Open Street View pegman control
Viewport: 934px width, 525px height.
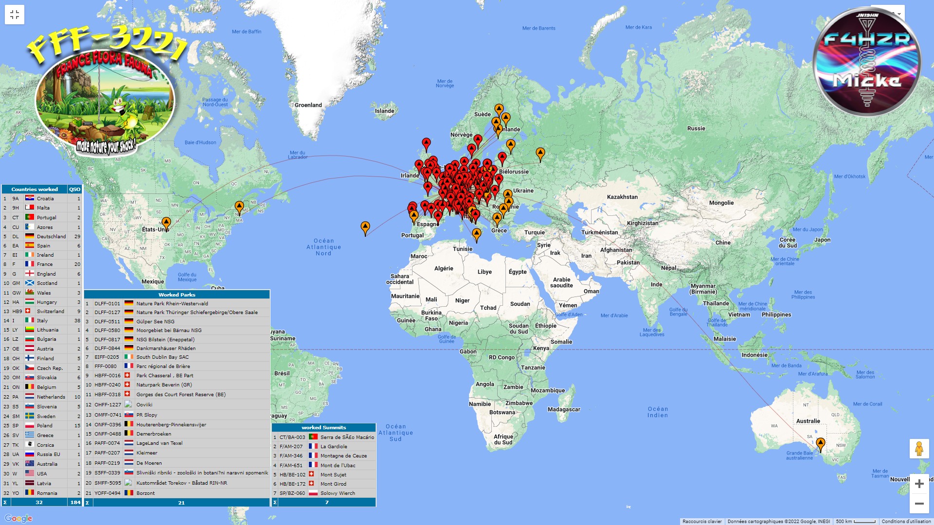[x=919, y=448]
